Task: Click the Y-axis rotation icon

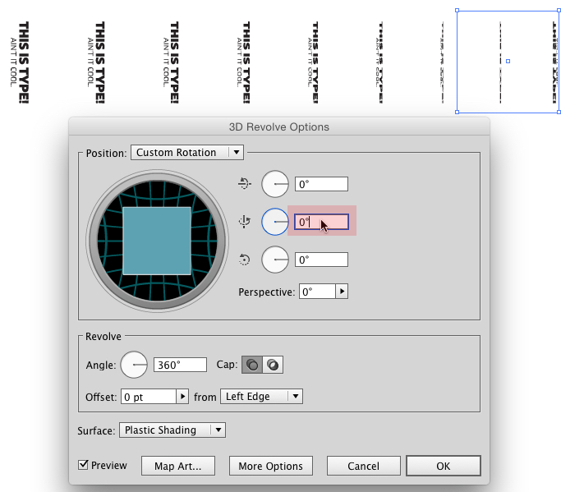Action: (x=245, y=222)
